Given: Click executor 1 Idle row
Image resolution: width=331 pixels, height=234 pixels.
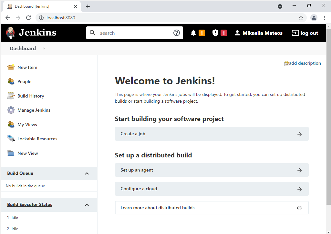Looking at the screenshot, I should (x=49, y=217).
